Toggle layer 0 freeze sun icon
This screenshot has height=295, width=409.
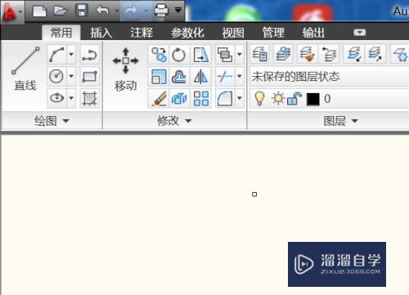pos(278,99)
